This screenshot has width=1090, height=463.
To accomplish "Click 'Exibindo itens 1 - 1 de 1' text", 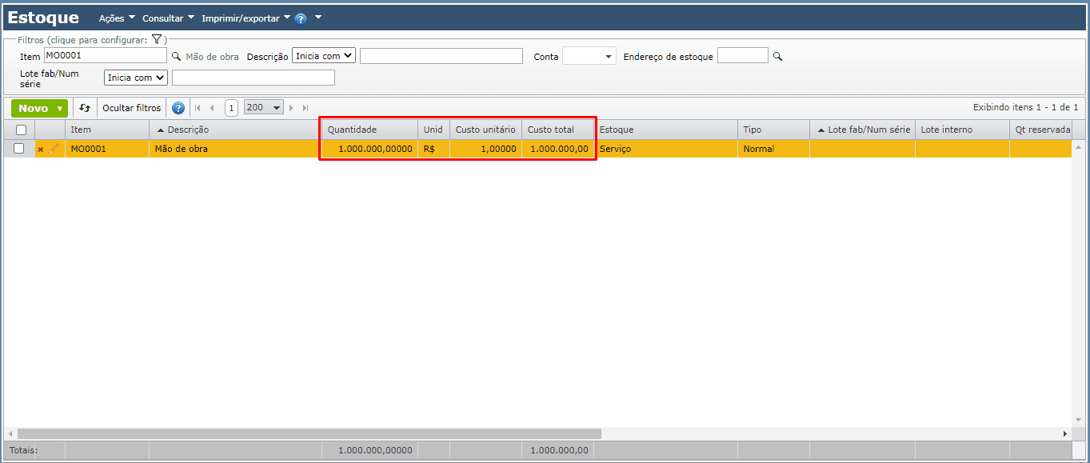I will pyautogui.click(x=1025, y=107).
